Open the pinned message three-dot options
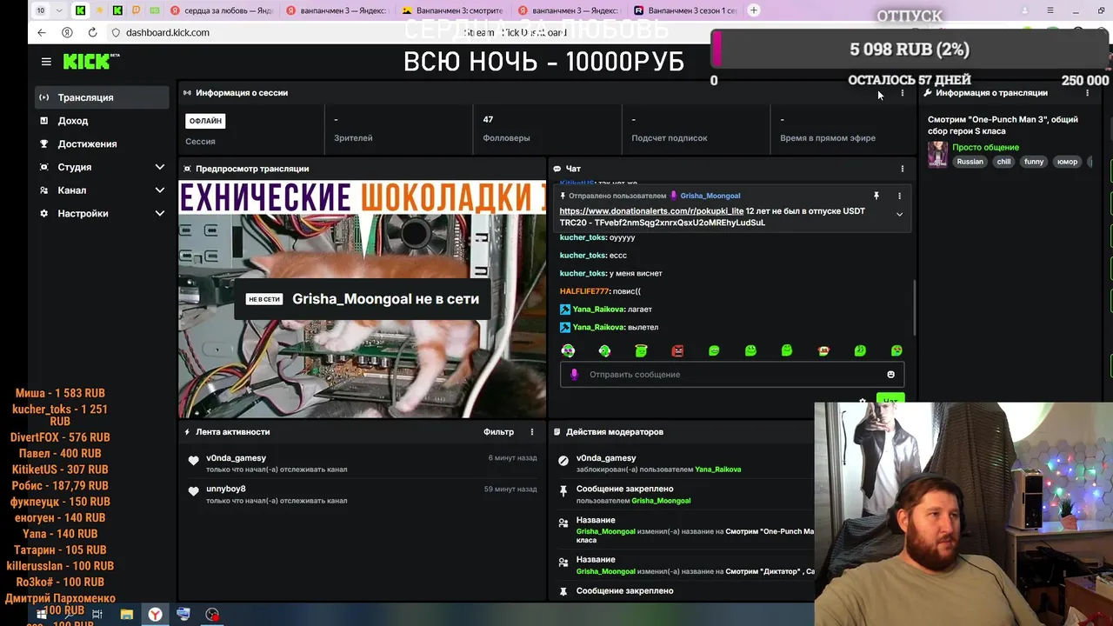 click(x=899, y=196)
